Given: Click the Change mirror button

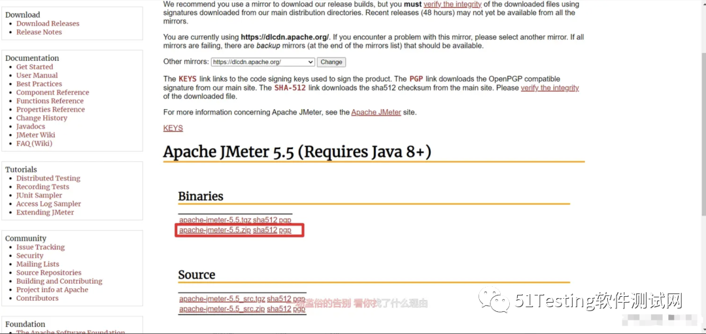Looking at the screenshot, I should 331,62.
